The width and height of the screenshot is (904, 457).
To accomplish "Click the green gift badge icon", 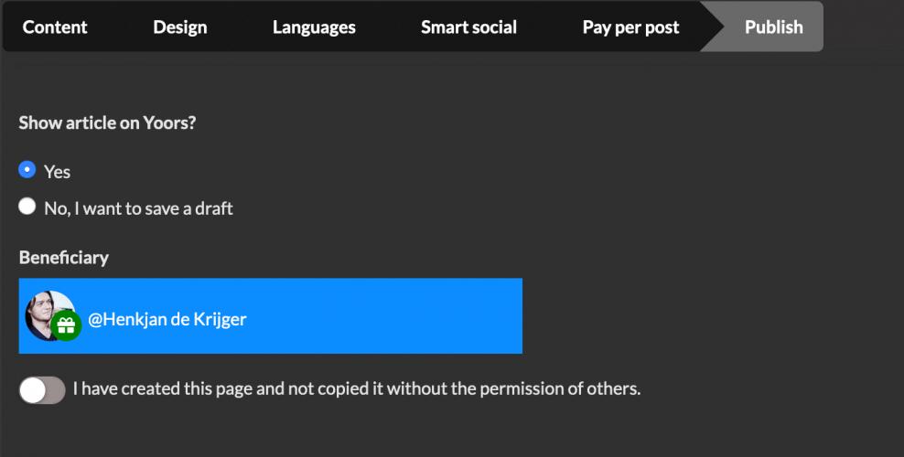I will click(66, 325).
